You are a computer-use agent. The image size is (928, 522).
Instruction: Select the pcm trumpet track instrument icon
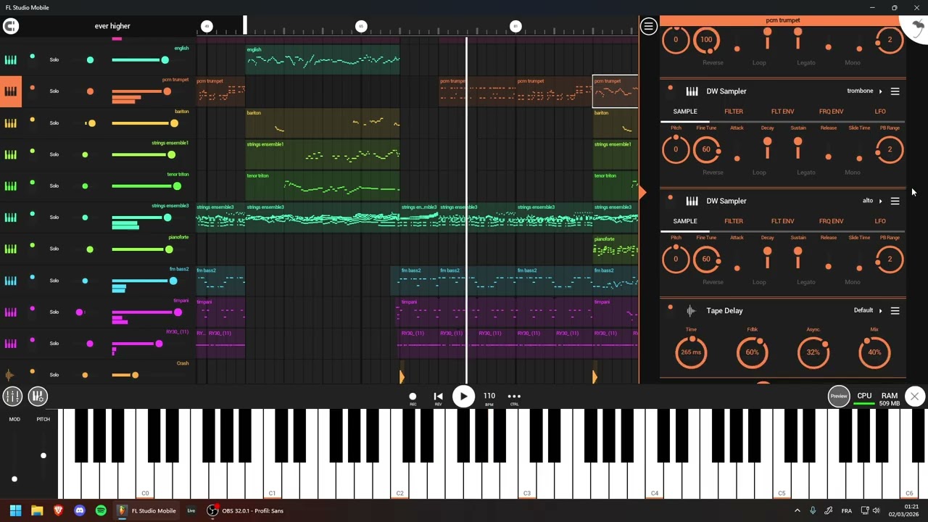tap(11, 91)
